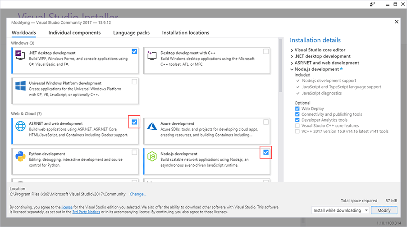Select the Node.js development card title
The width and height of the screenshot is (407, 227).
pos(179,154)
